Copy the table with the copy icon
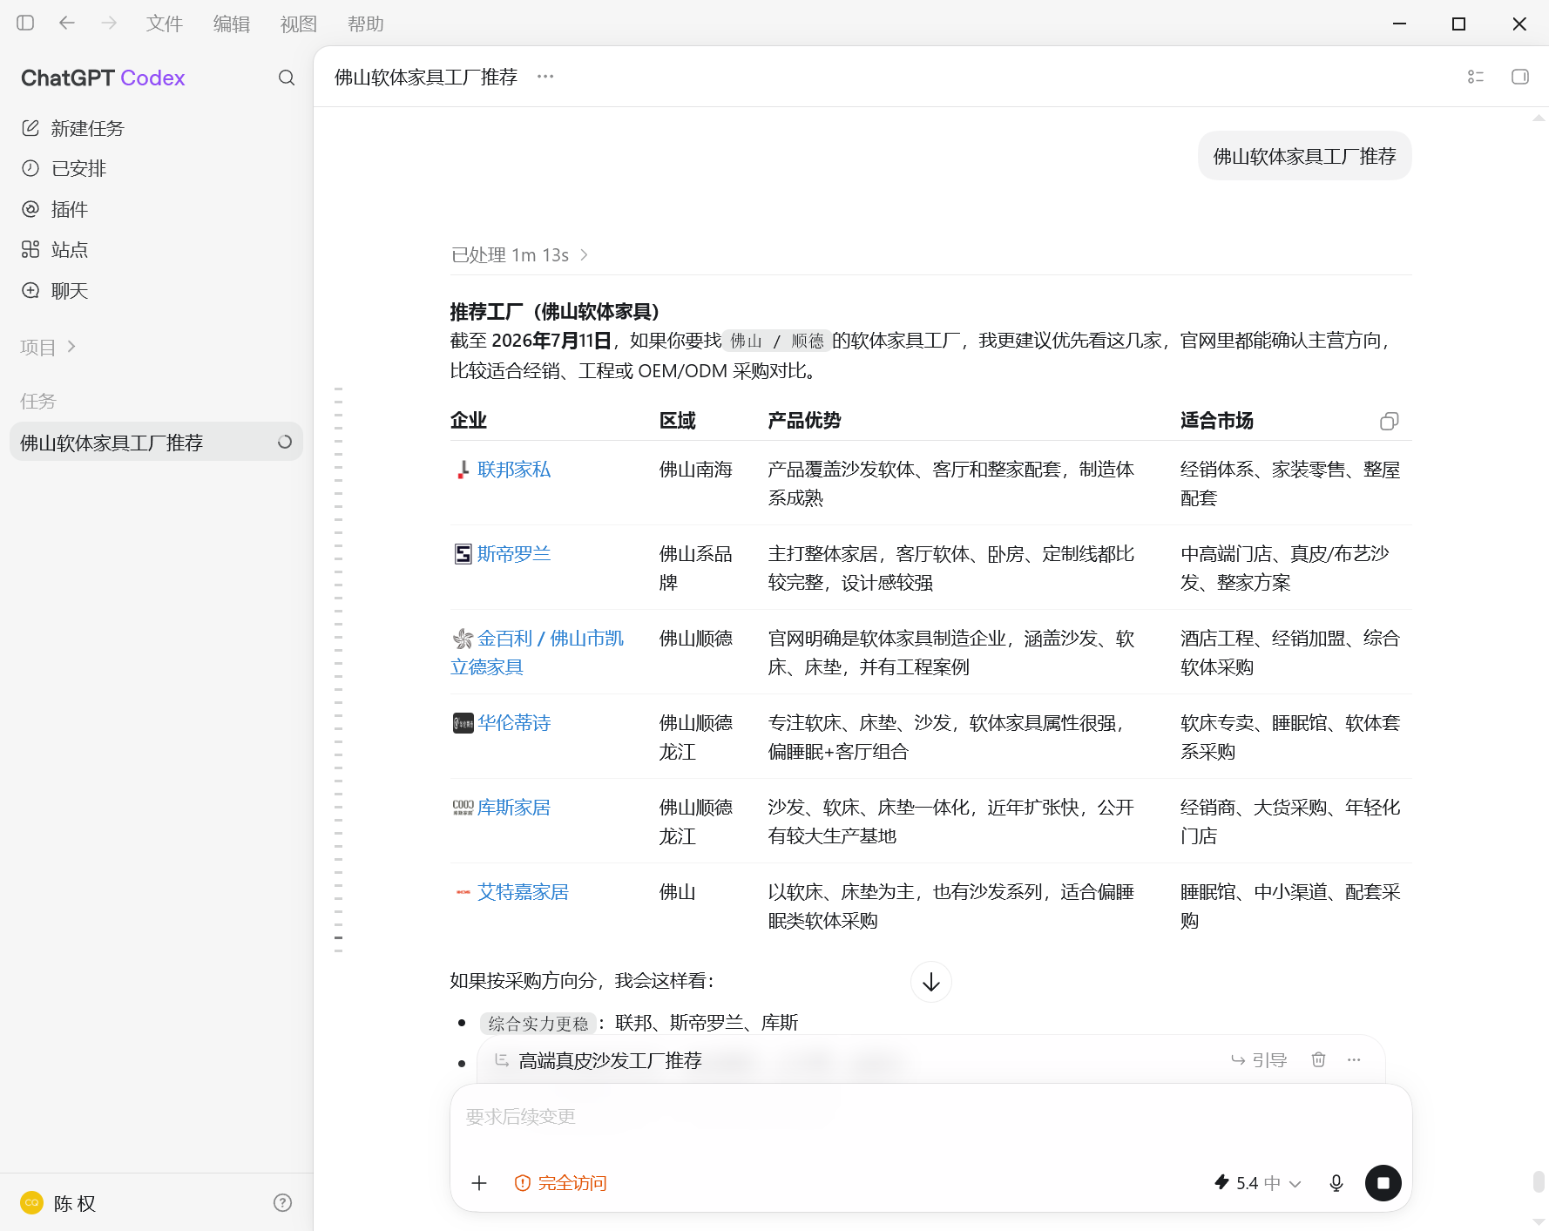The height and width of the screenshot is (1231, 1549). pos(1390,422)
